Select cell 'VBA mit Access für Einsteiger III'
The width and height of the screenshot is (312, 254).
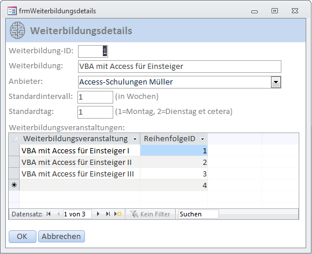[80, 174]
